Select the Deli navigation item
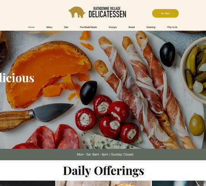Viewport: 206px width, 186px height. coord(66,27)
